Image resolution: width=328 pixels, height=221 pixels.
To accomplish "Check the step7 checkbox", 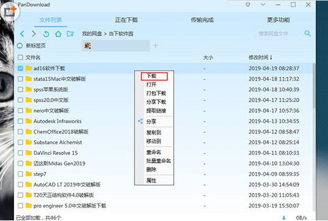I will point(20,174).
